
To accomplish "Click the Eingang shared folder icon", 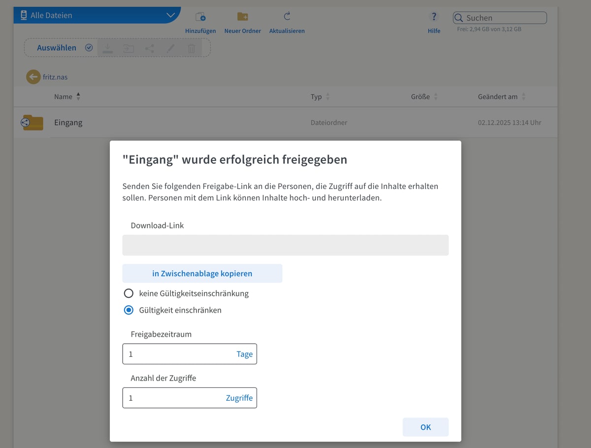I will (33, 123).
